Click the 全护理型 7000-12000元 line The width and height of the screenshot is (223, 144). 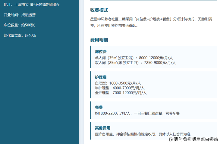[121, 93]
